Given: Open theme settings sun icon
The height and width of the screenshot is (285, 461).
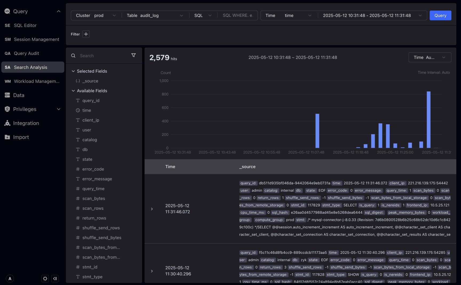Looking at the screenshot, I should click(45, 279).
